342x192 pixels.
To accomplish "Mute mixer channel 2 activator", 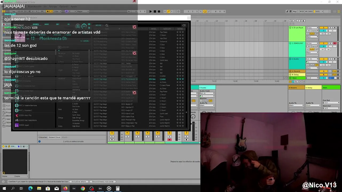I will coord(169,133).
